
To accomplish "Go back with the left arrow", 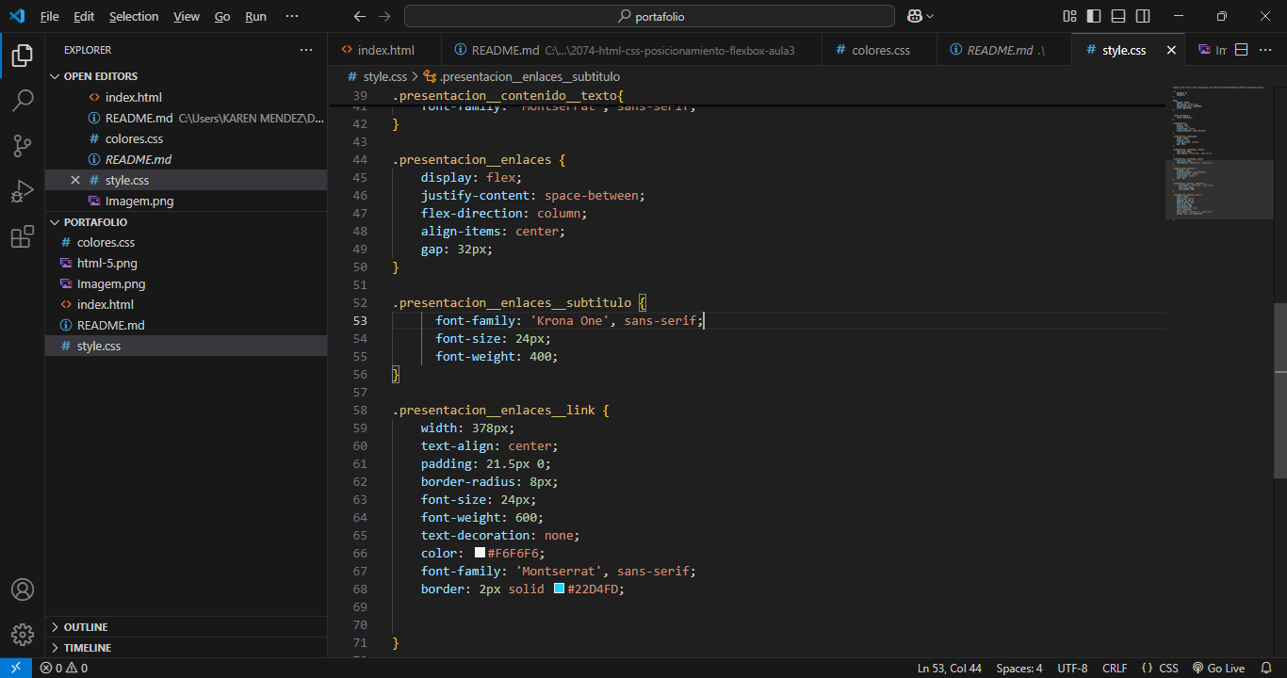I will pos(359,16).
